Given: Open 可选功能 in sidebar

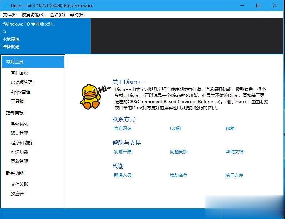Looking at the screenshot, I should point(19,152).
